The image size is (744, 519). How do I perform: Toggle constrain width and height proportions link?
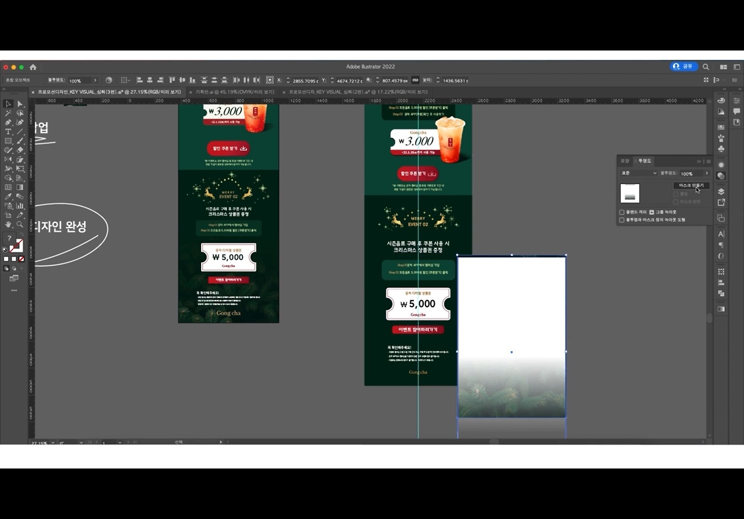click(x=416, y=80)
